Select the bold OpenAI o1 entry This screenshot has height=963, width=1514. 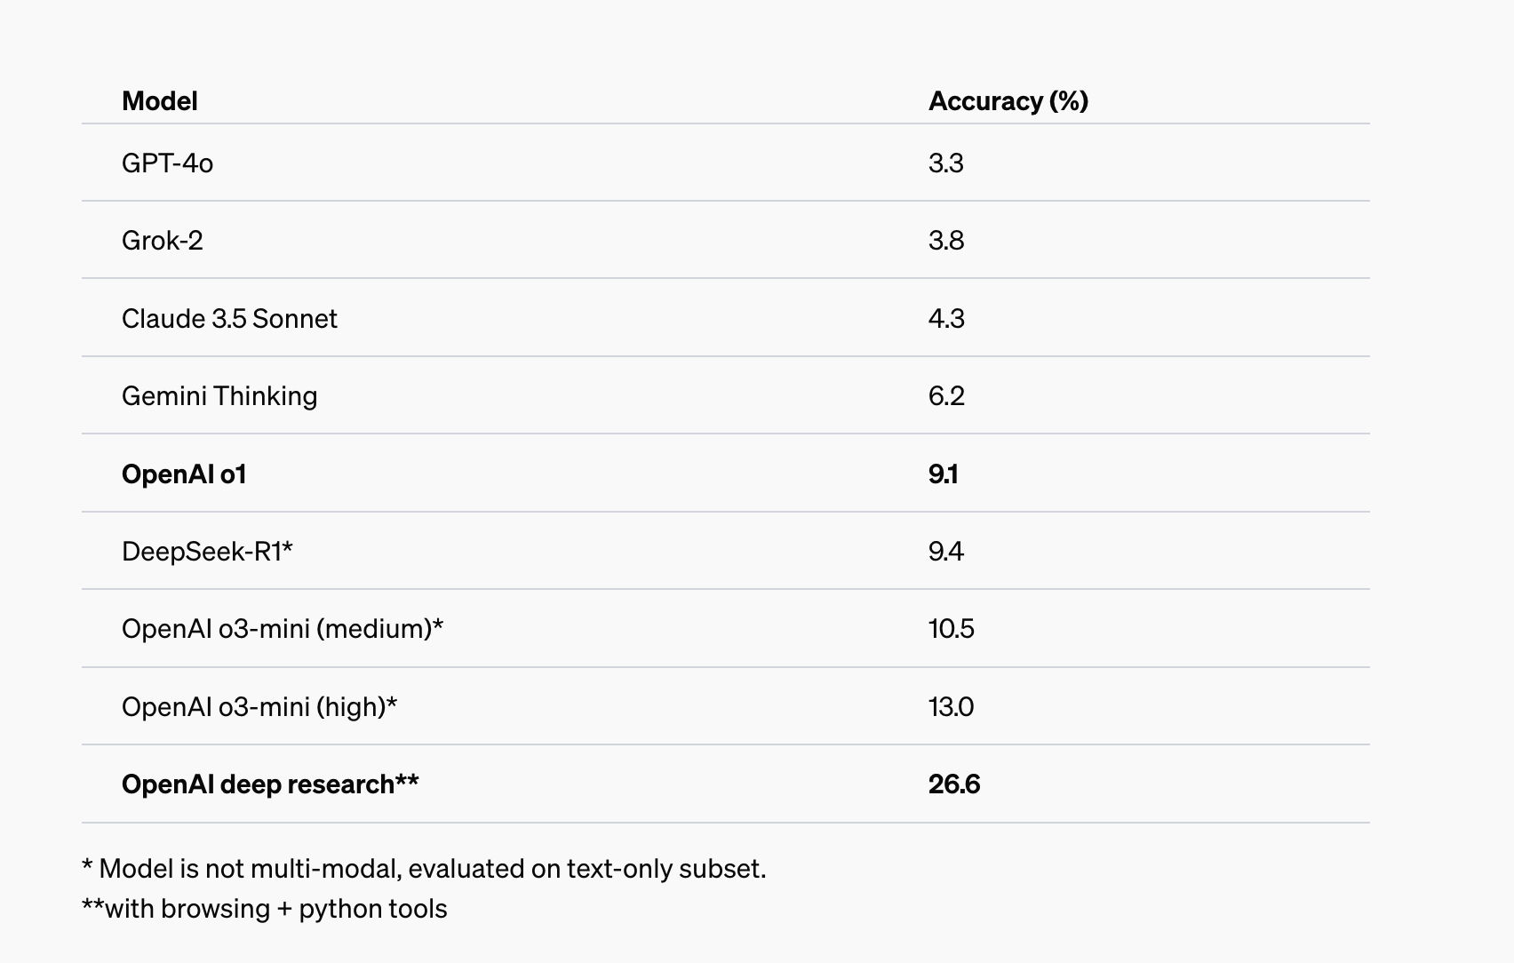[x=184, y=474]
